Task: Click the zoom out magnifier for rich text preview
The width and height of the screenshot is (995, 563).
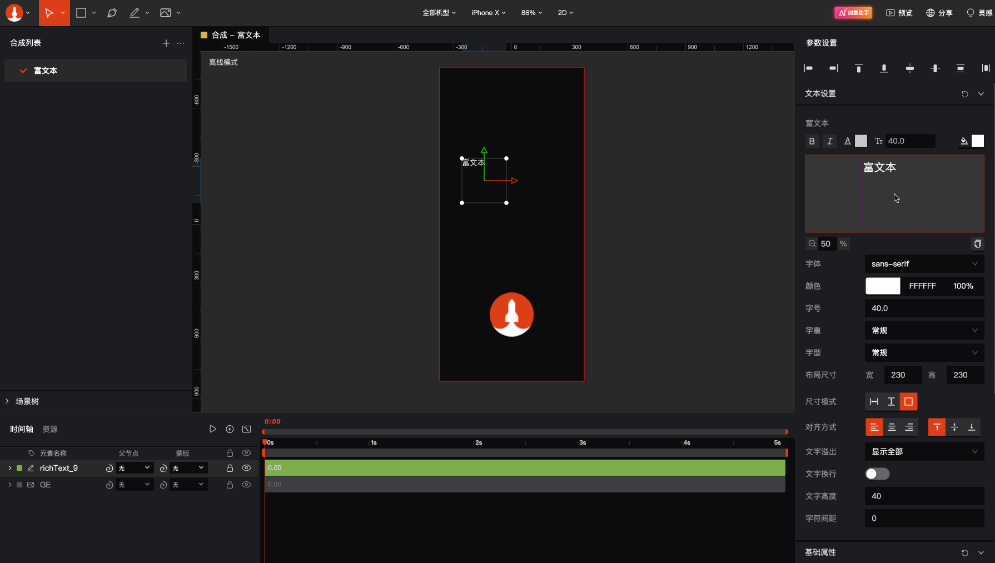Action: 812,244
